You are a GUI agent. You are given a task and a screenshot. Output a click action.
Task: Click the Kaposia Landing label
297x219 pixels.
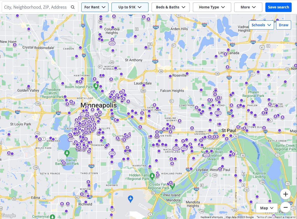[259, 175]
